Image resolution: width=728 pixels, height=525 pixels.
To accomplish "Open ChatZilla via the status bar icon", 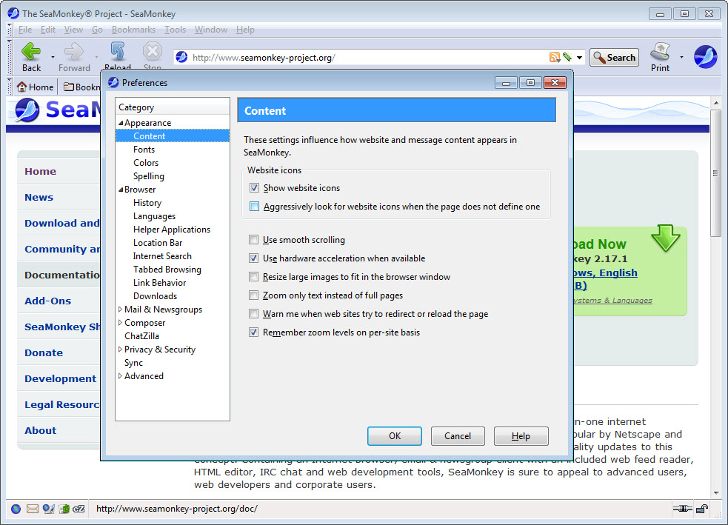I will coord(79,509).
